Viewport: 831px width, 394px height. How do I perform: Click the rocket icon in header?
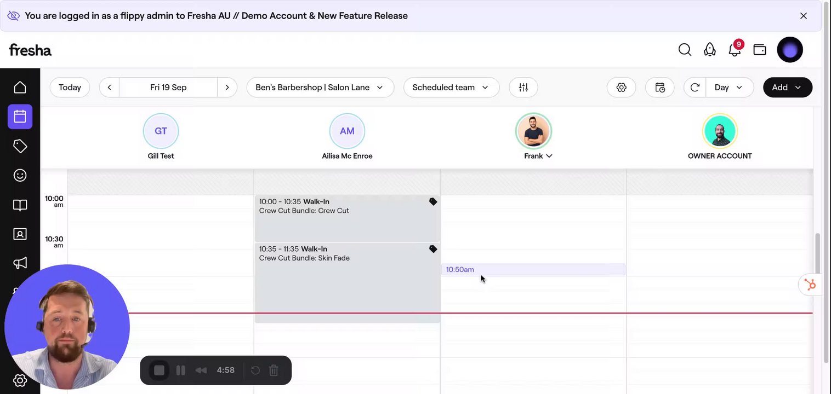point(710,50)
